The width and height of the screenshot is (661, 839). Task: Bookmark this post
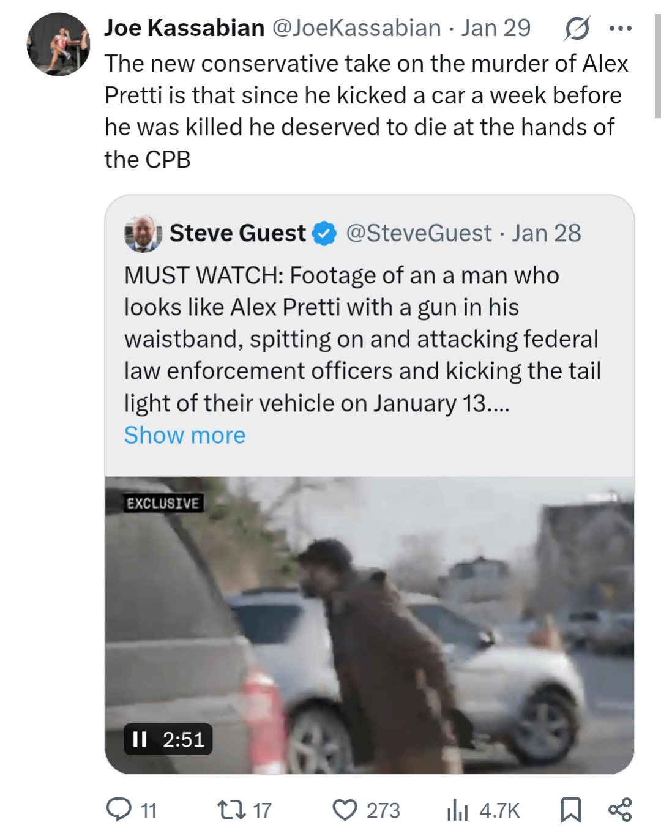pos(570,810)
